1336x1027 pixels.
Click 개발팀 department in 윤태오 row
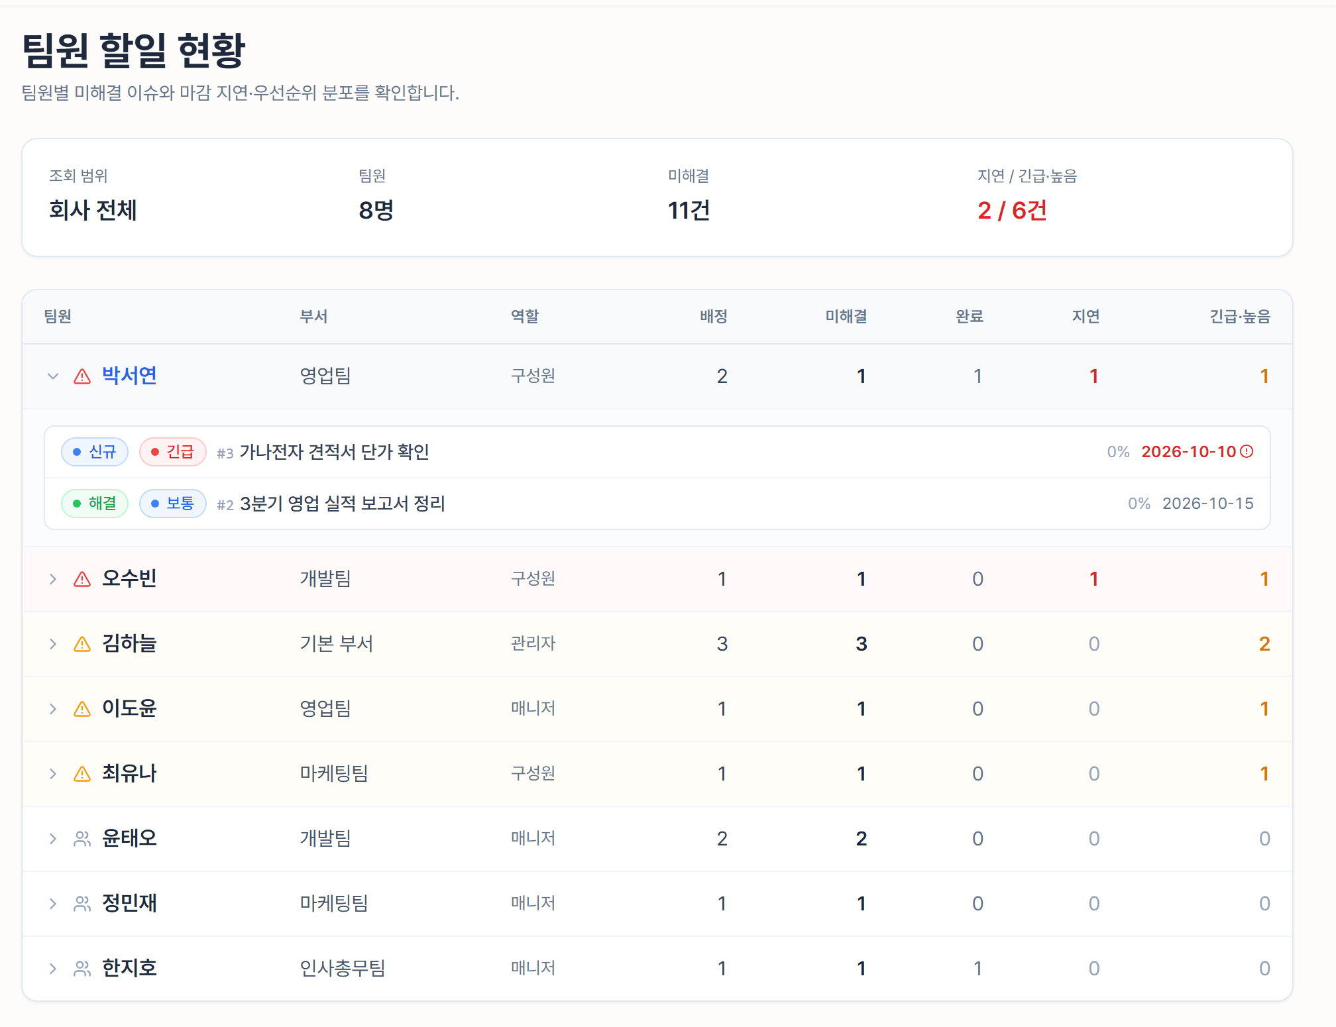pyautogui.click(x=325, y=838)
